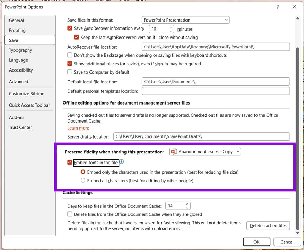Click the OK button
Screen dimensions: 304x250
(257, 242)
